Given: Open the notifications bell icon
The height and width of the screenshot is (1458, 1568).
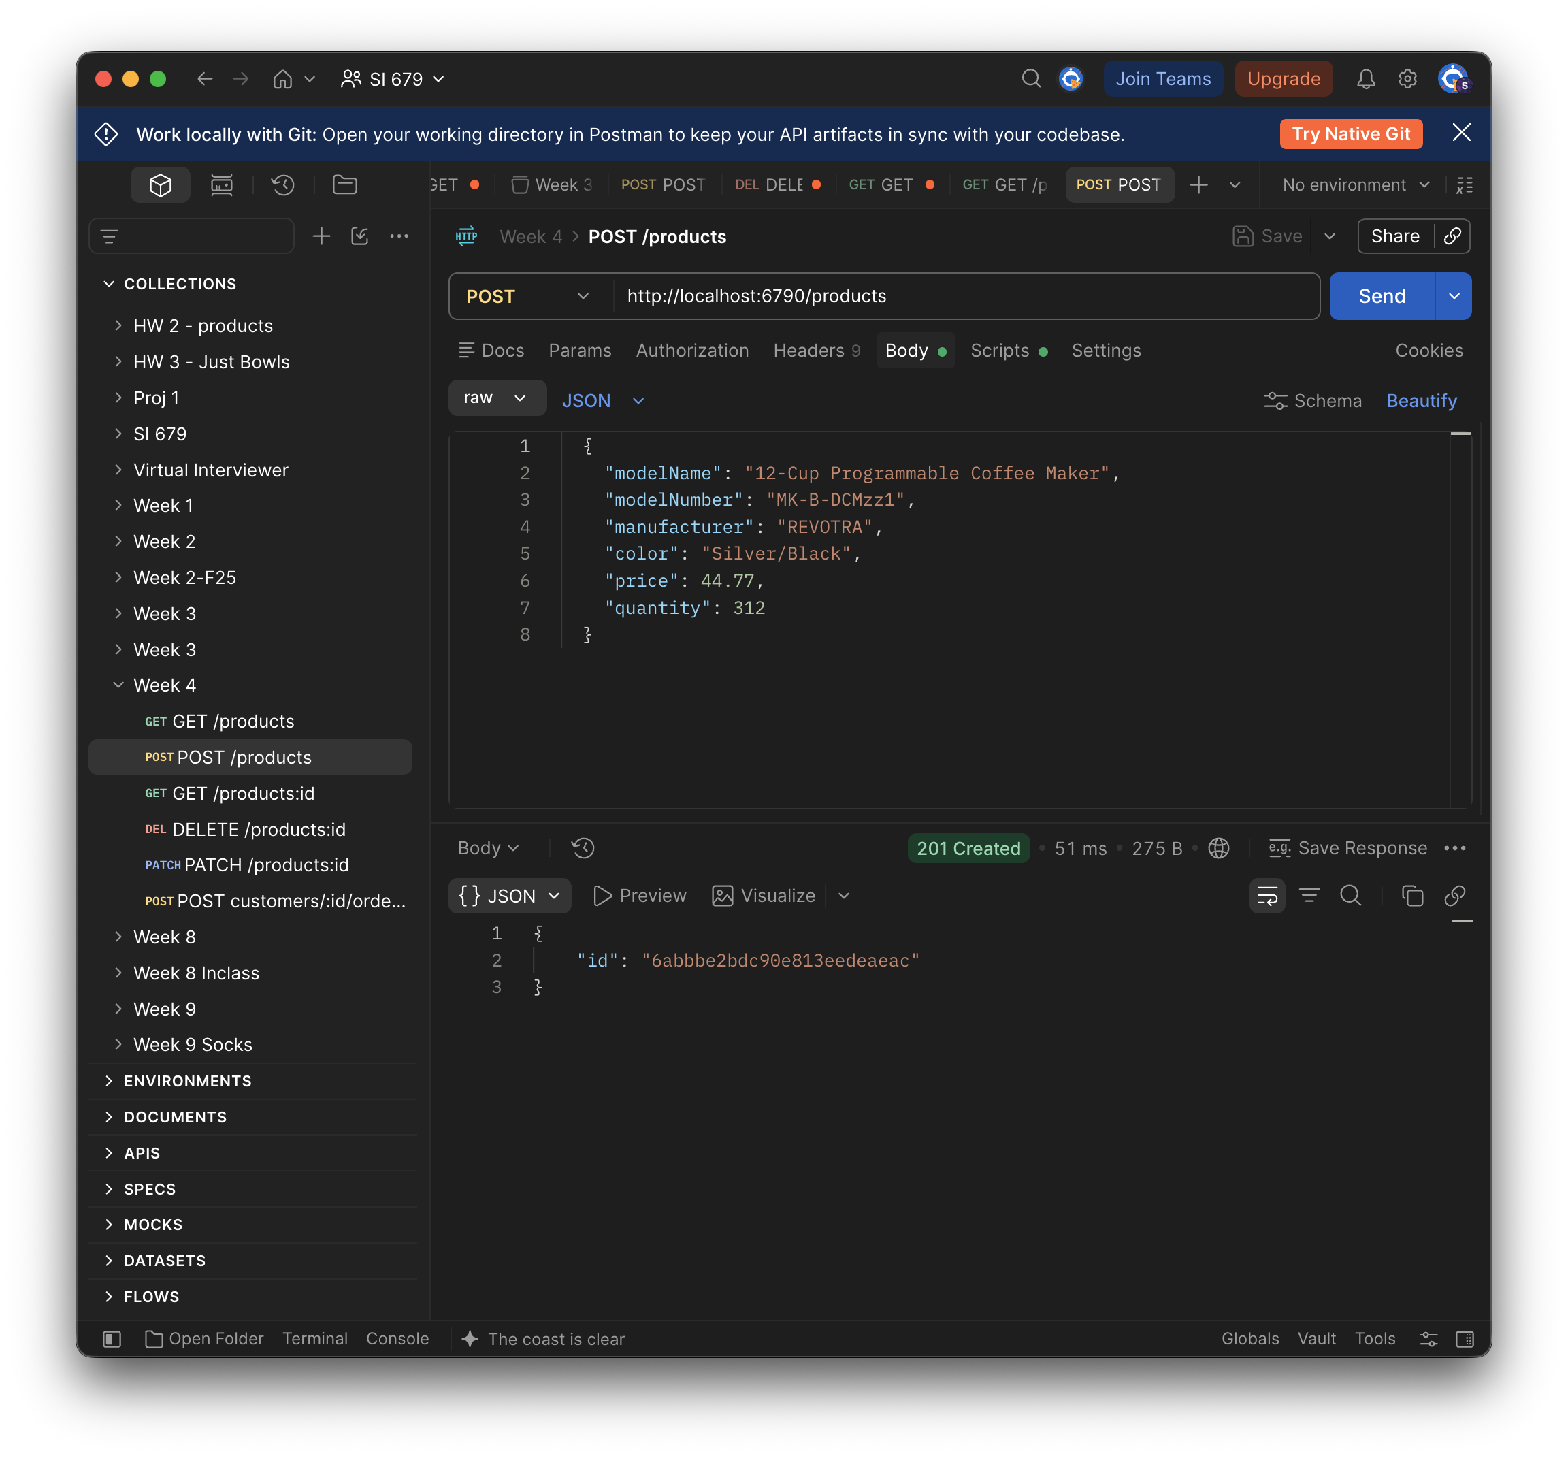Looking at the screenshot, I should [x=1365, y=78].
